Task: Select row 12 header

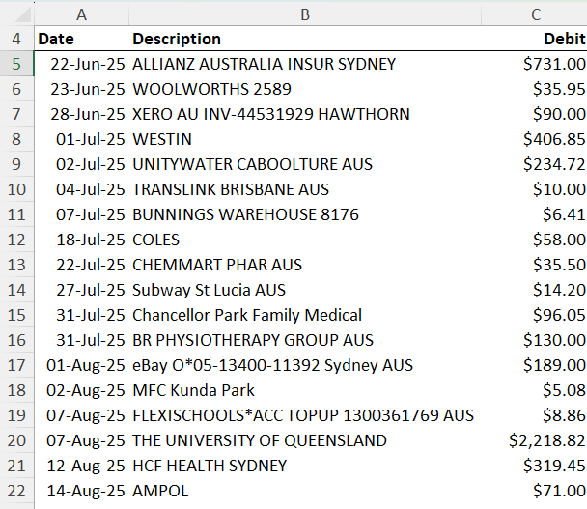Action: point(16,240)
